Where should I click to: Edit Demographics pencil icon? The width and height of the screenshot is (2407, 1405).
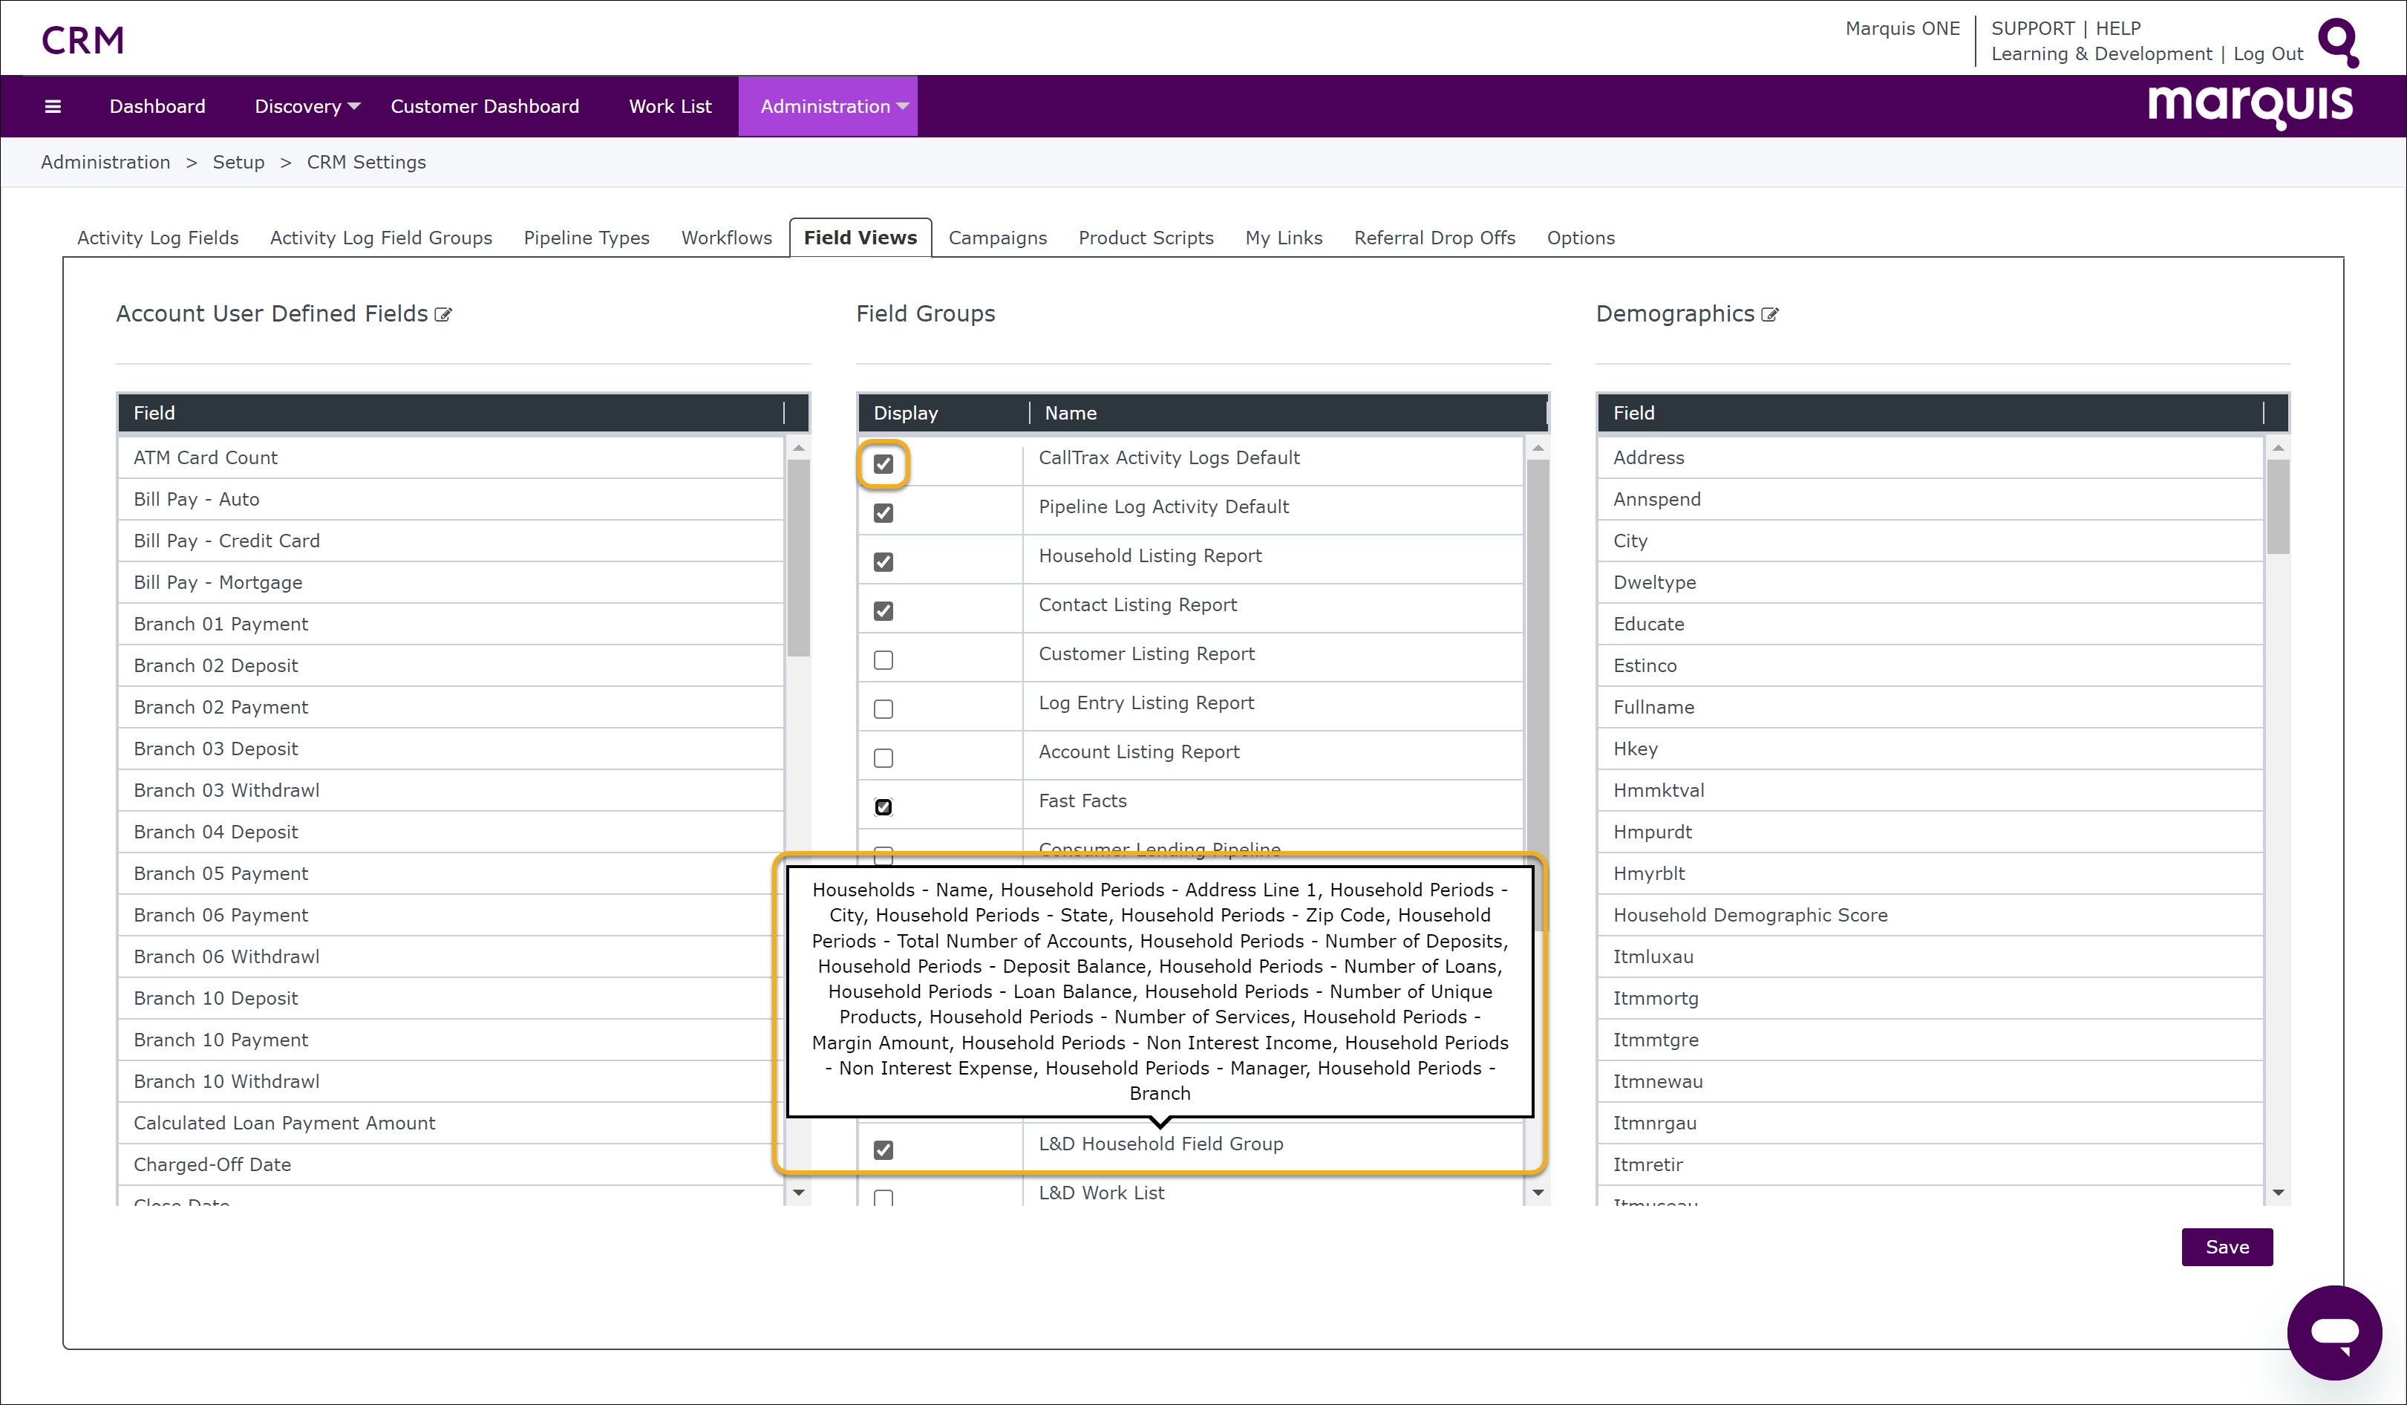tap(1770, 314)
